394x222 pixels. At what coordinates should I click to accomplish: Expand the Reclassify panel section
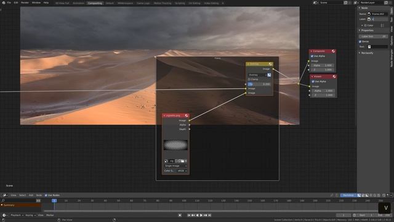(x=360, y=53)
